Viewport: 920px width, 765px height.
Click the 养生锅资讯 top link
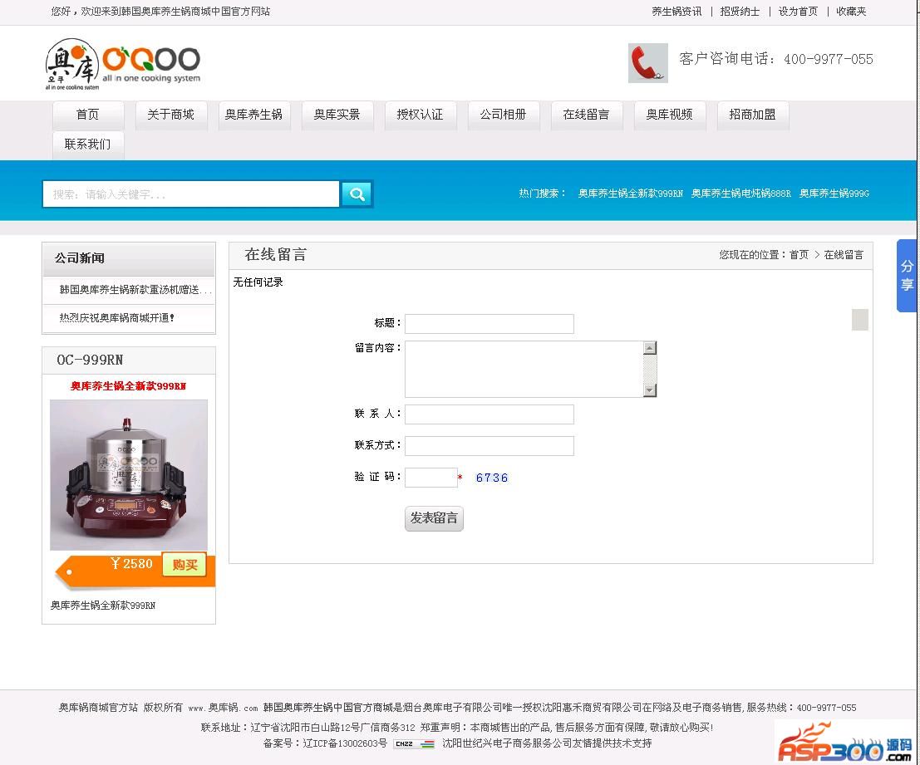point(676,11)
